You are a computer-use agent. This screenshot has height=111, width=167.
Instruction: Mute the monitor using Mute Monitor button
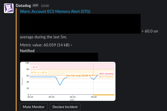point(34,107)
